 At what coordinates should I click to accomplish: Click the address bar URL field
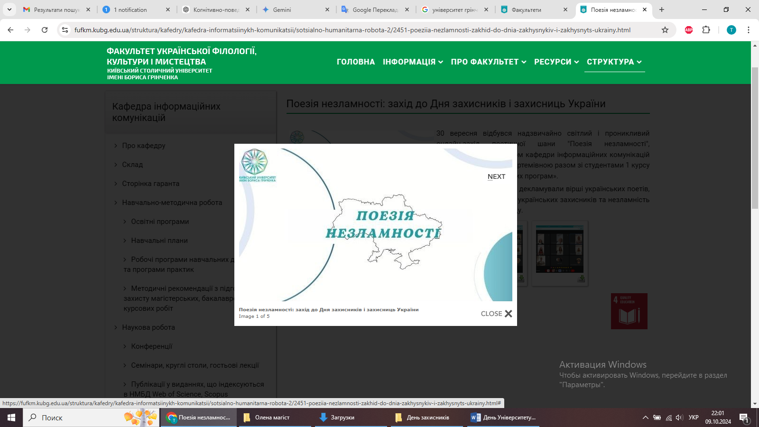[352, 30]
